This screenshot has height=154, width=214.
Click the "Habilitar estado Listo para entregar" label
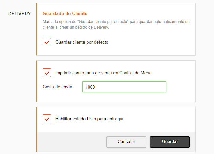89,119
